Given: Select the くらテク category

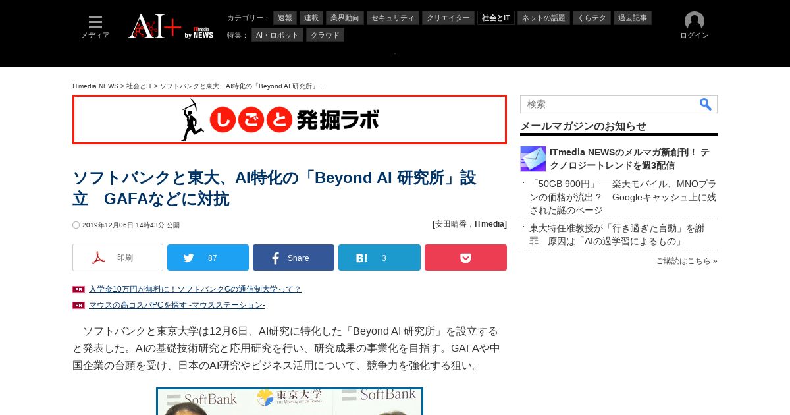Looking at the screenshot, I should point(592,18).
